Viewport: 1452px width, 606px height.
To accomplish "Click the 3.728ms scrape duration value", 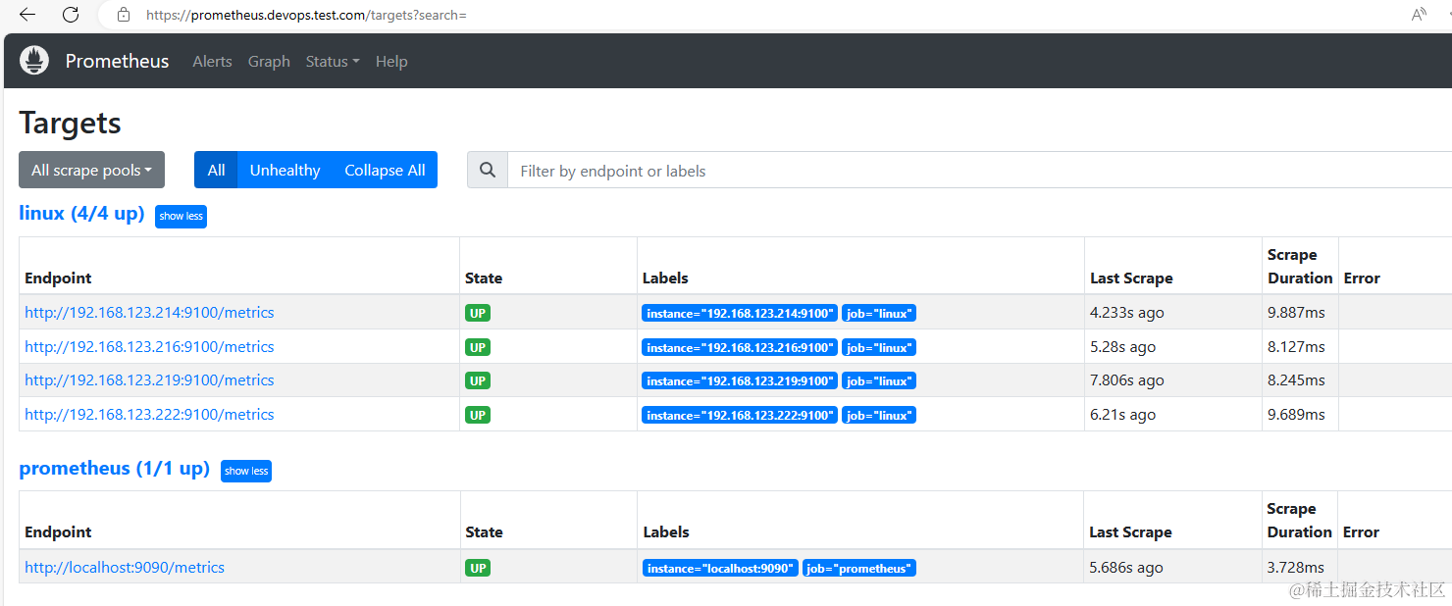I will (x=1295, y=567).
